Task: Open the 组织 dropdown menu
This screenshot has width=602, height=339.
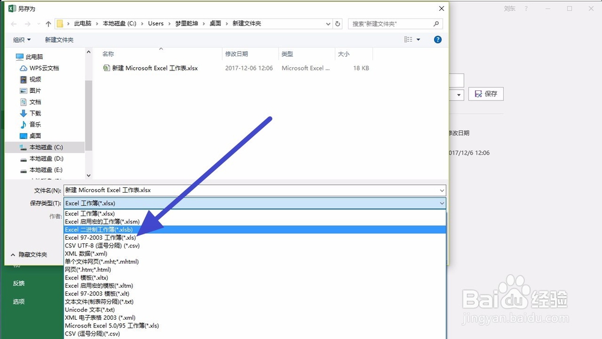Action: pos(22,40)
